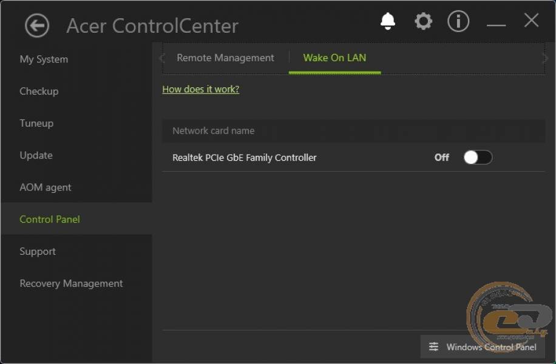Click the Acer ControlCenter title
556x364 pixels.
pos(152,26)
